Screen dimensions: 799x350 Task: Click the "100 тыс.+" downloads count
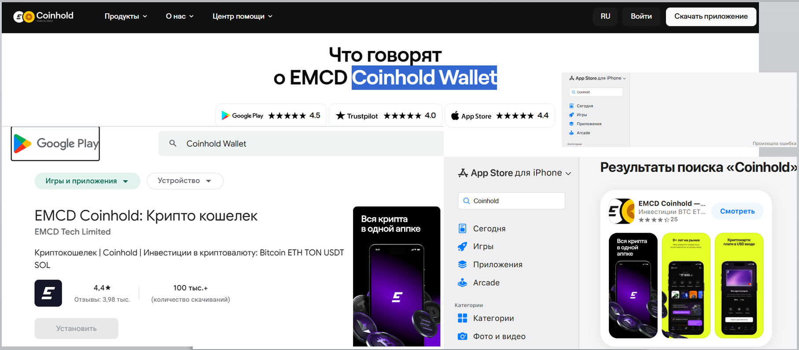[191, 288]
